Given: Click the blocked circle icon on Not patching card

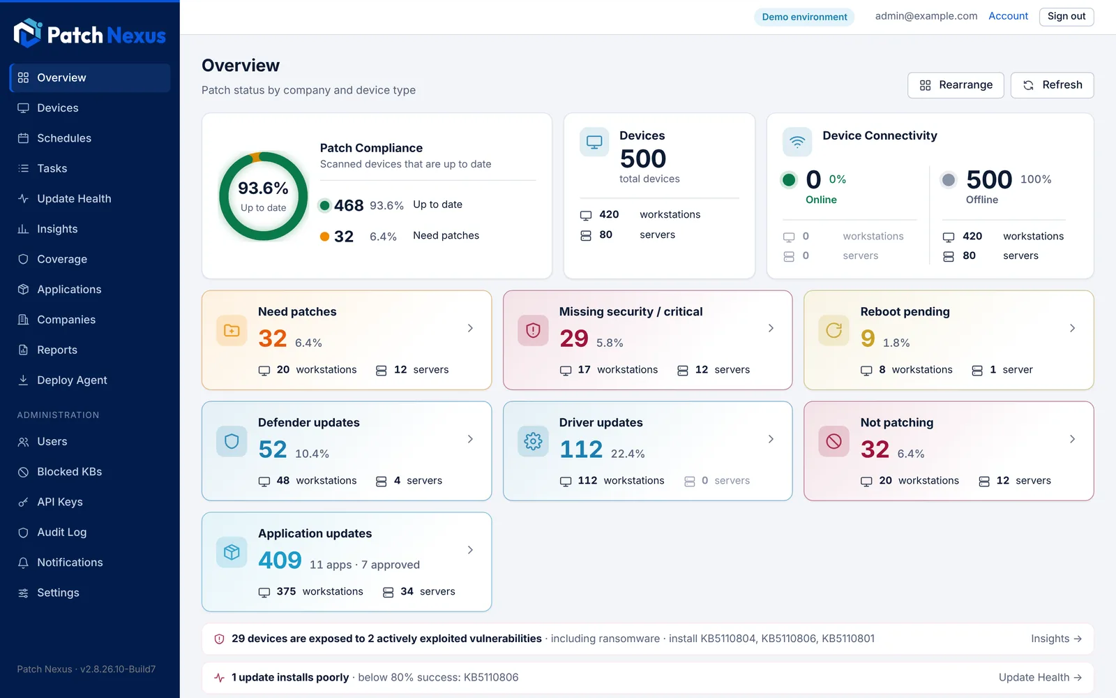Looking at the screenshot, I should tap(834, 441).
